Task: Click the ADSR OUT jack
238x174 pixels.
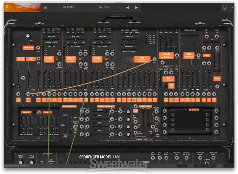Action: [177, 55]
